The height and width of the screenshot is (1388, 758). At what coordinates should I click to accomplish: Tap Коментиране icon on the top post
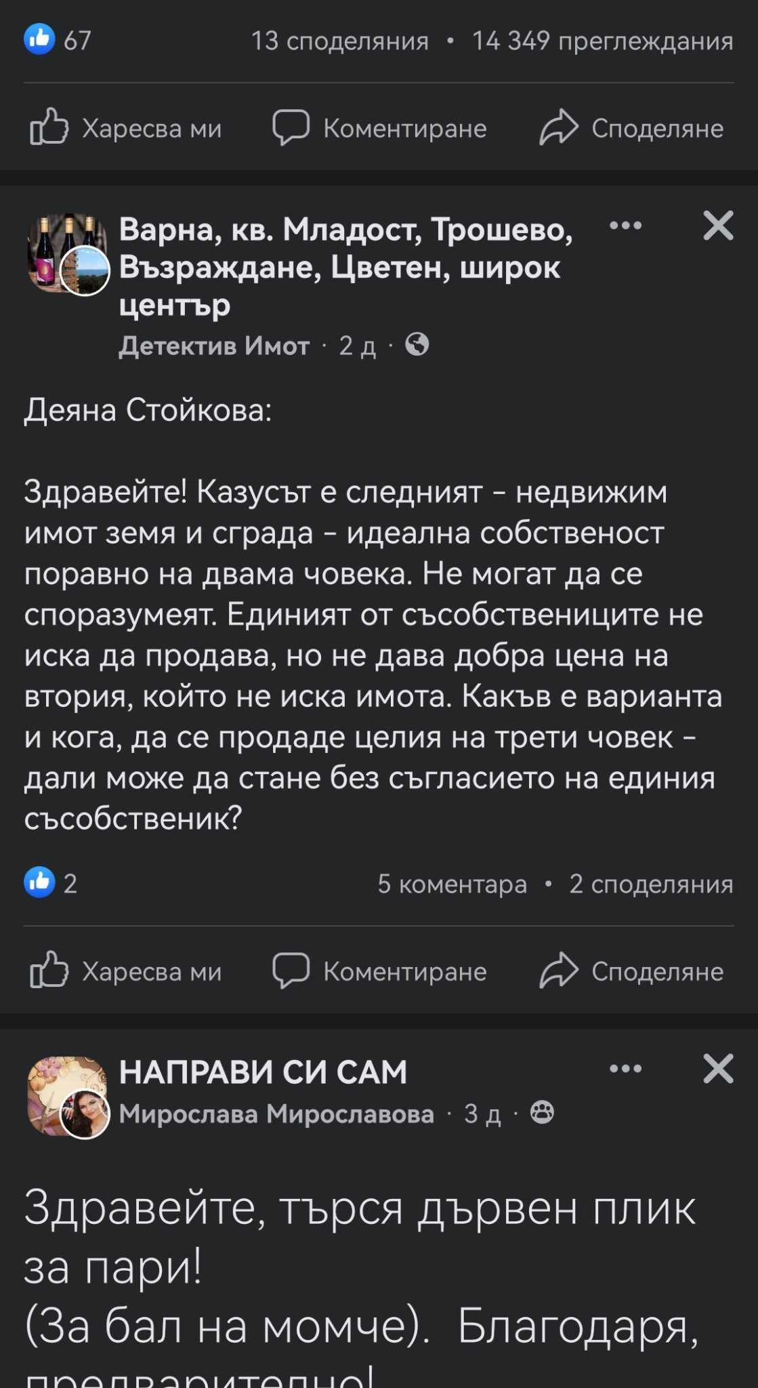(x=291, y=127)
